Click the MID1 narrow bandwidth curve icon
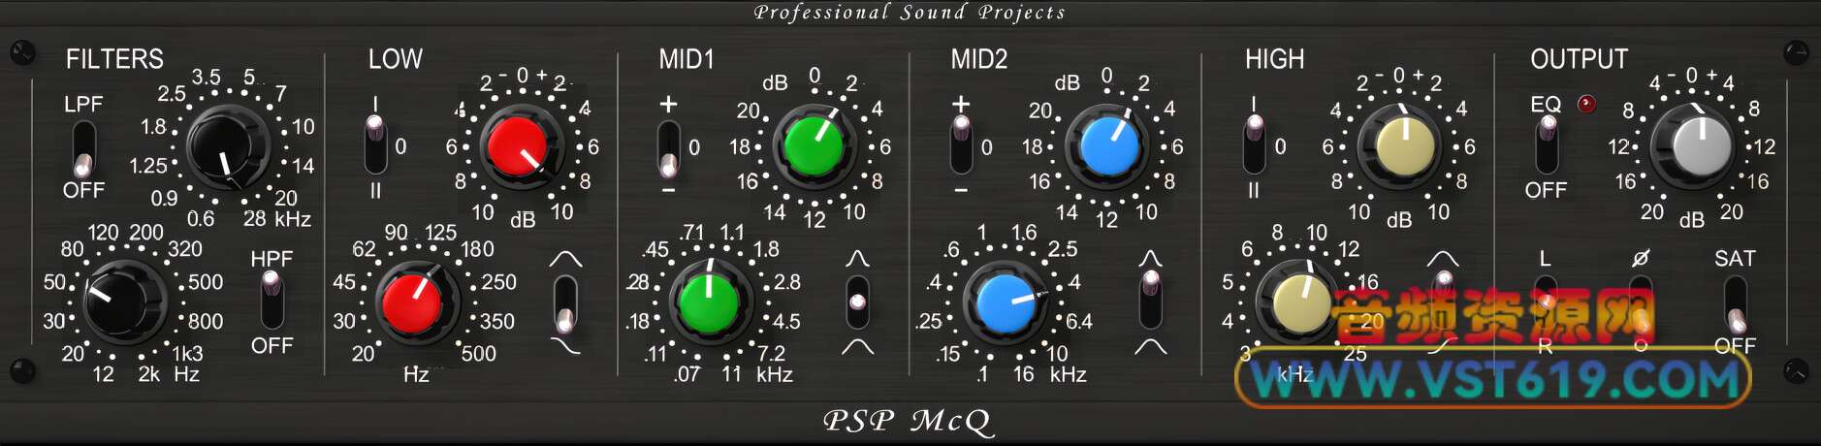 coord(857,259)
